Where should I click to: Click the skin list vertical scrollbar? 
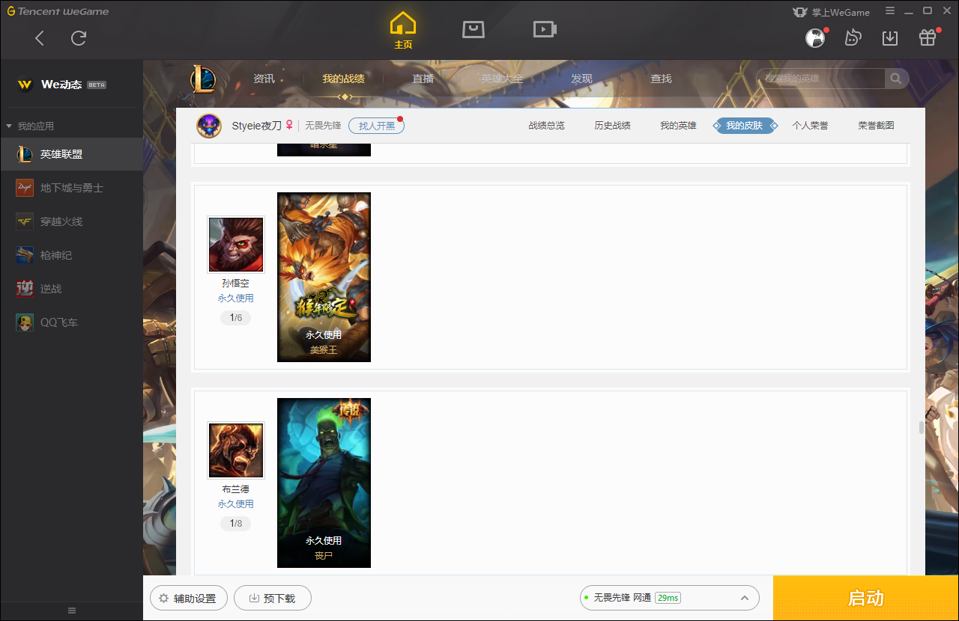(x=922, y=428)
